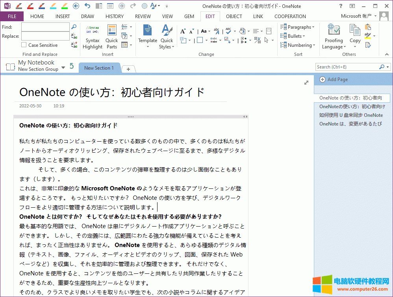
Task: Click the increase font size icon
Action: pyautogui.click(x=183, y=31)
